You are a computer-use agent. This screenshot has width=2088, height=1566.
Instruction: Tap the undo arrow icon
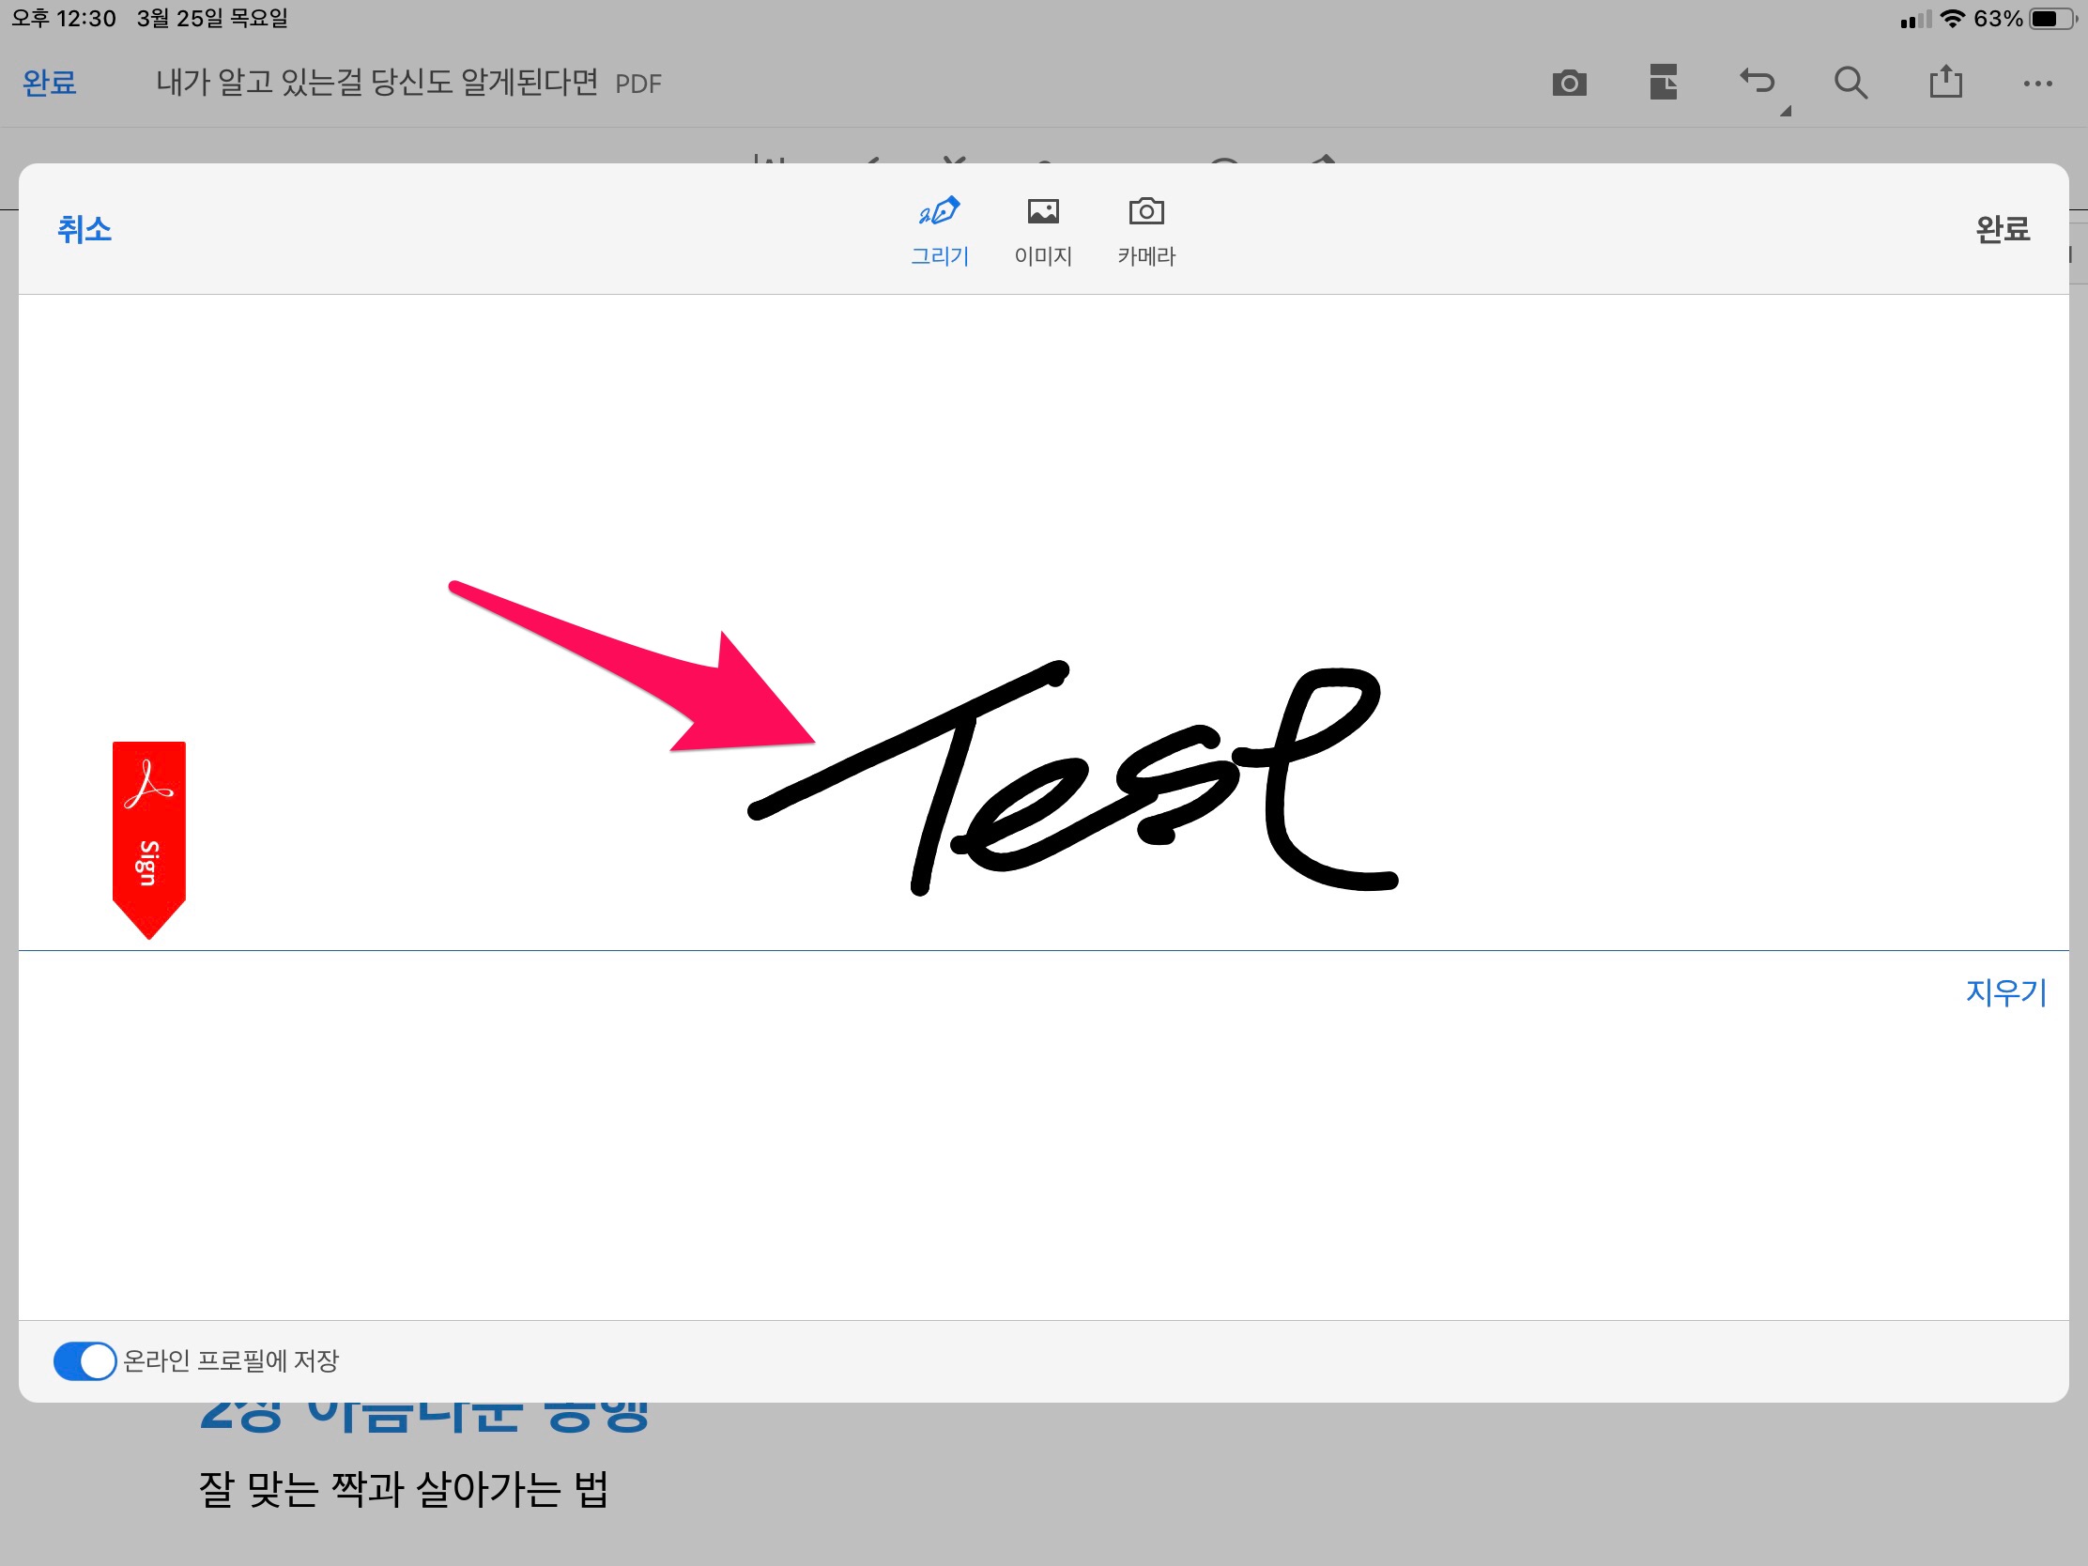pos(1757,81)
